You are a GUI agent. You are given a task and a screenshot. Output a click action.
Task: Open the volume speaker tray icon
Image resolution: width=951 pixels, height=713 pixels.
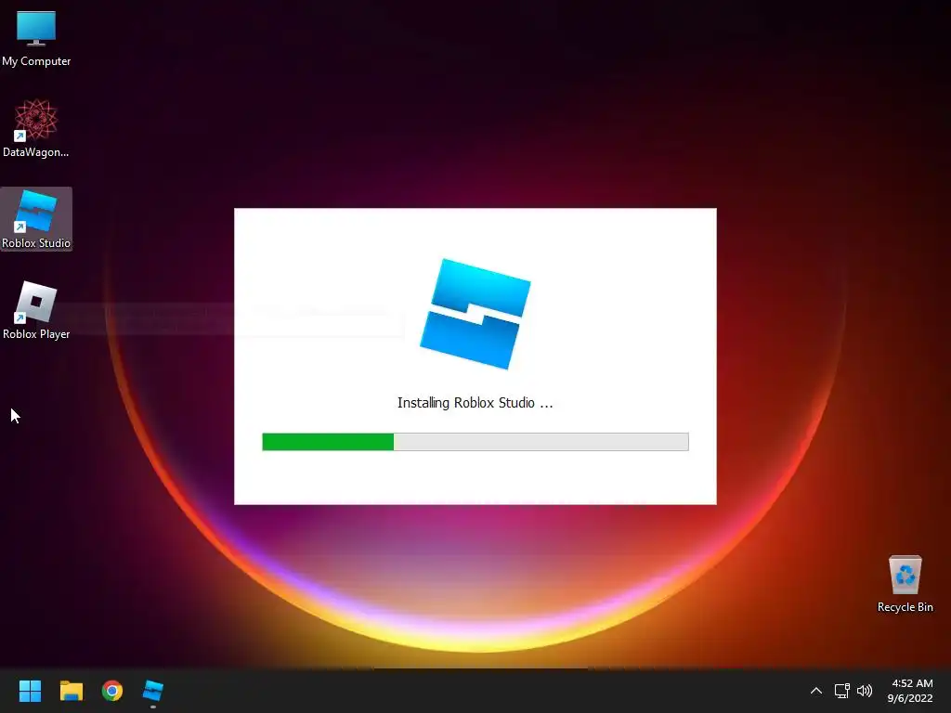tap(865, 691)
